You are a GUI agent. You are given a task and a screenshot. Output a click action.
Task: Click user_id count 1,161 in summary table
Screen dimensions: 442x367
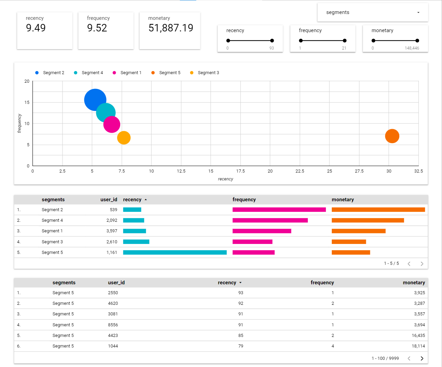coord(112,253)
